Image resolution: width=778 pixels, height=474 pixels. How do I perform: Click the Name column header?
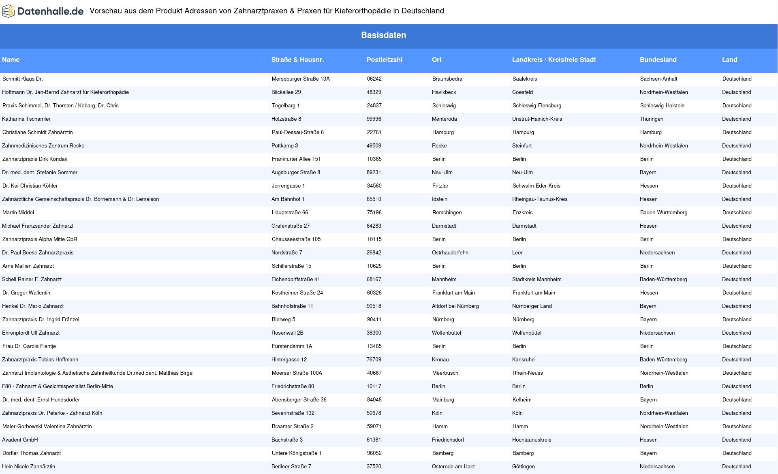[x=11, y=60]
